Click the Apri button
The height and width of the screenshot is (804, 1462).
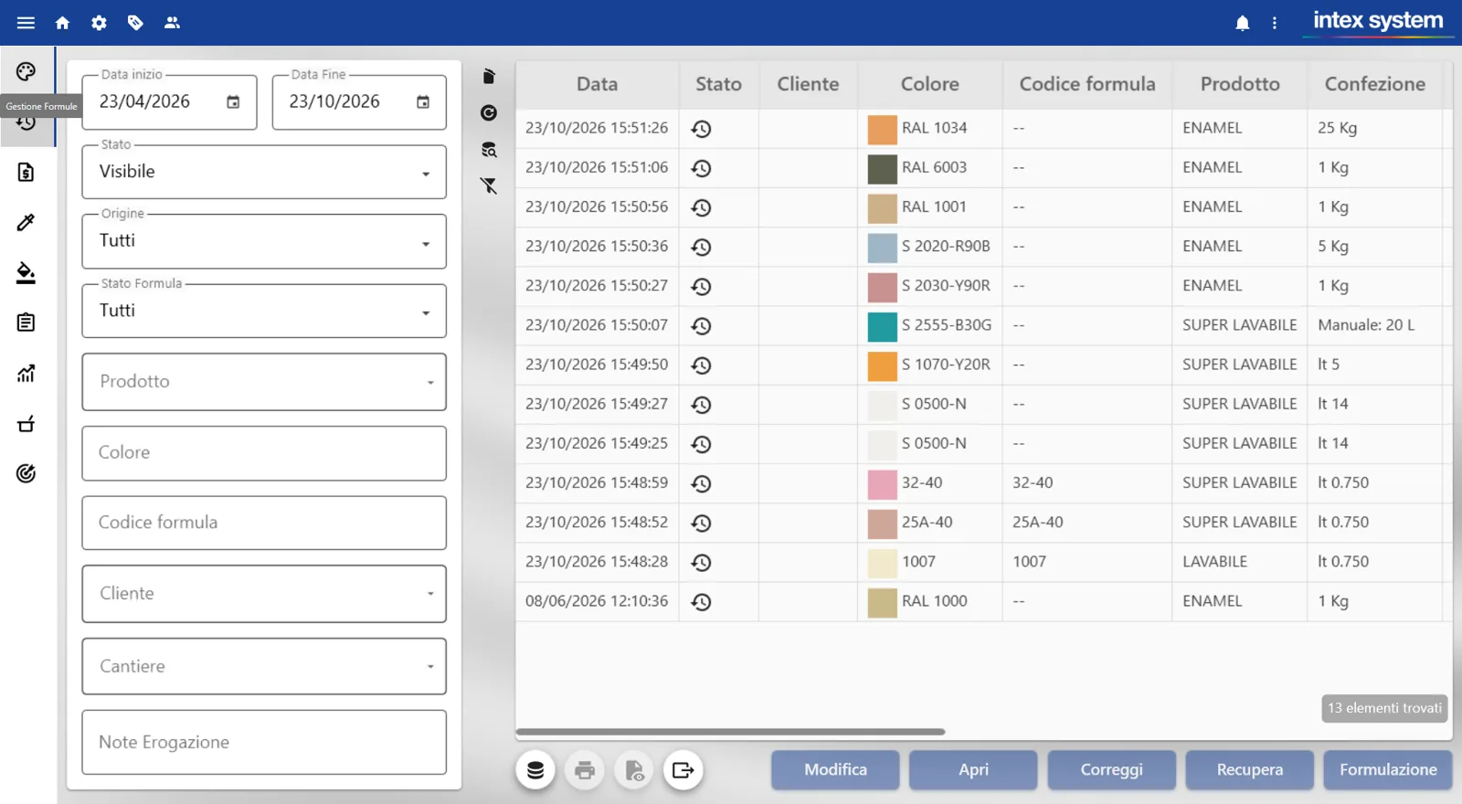pos(973,770)
